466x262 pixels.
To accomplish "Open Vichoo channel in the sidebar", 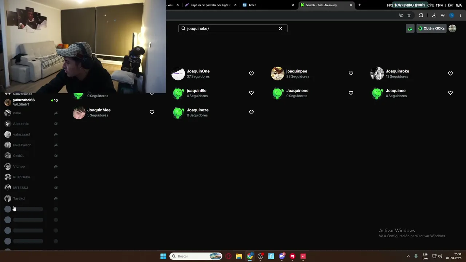I will pos(31,166).
